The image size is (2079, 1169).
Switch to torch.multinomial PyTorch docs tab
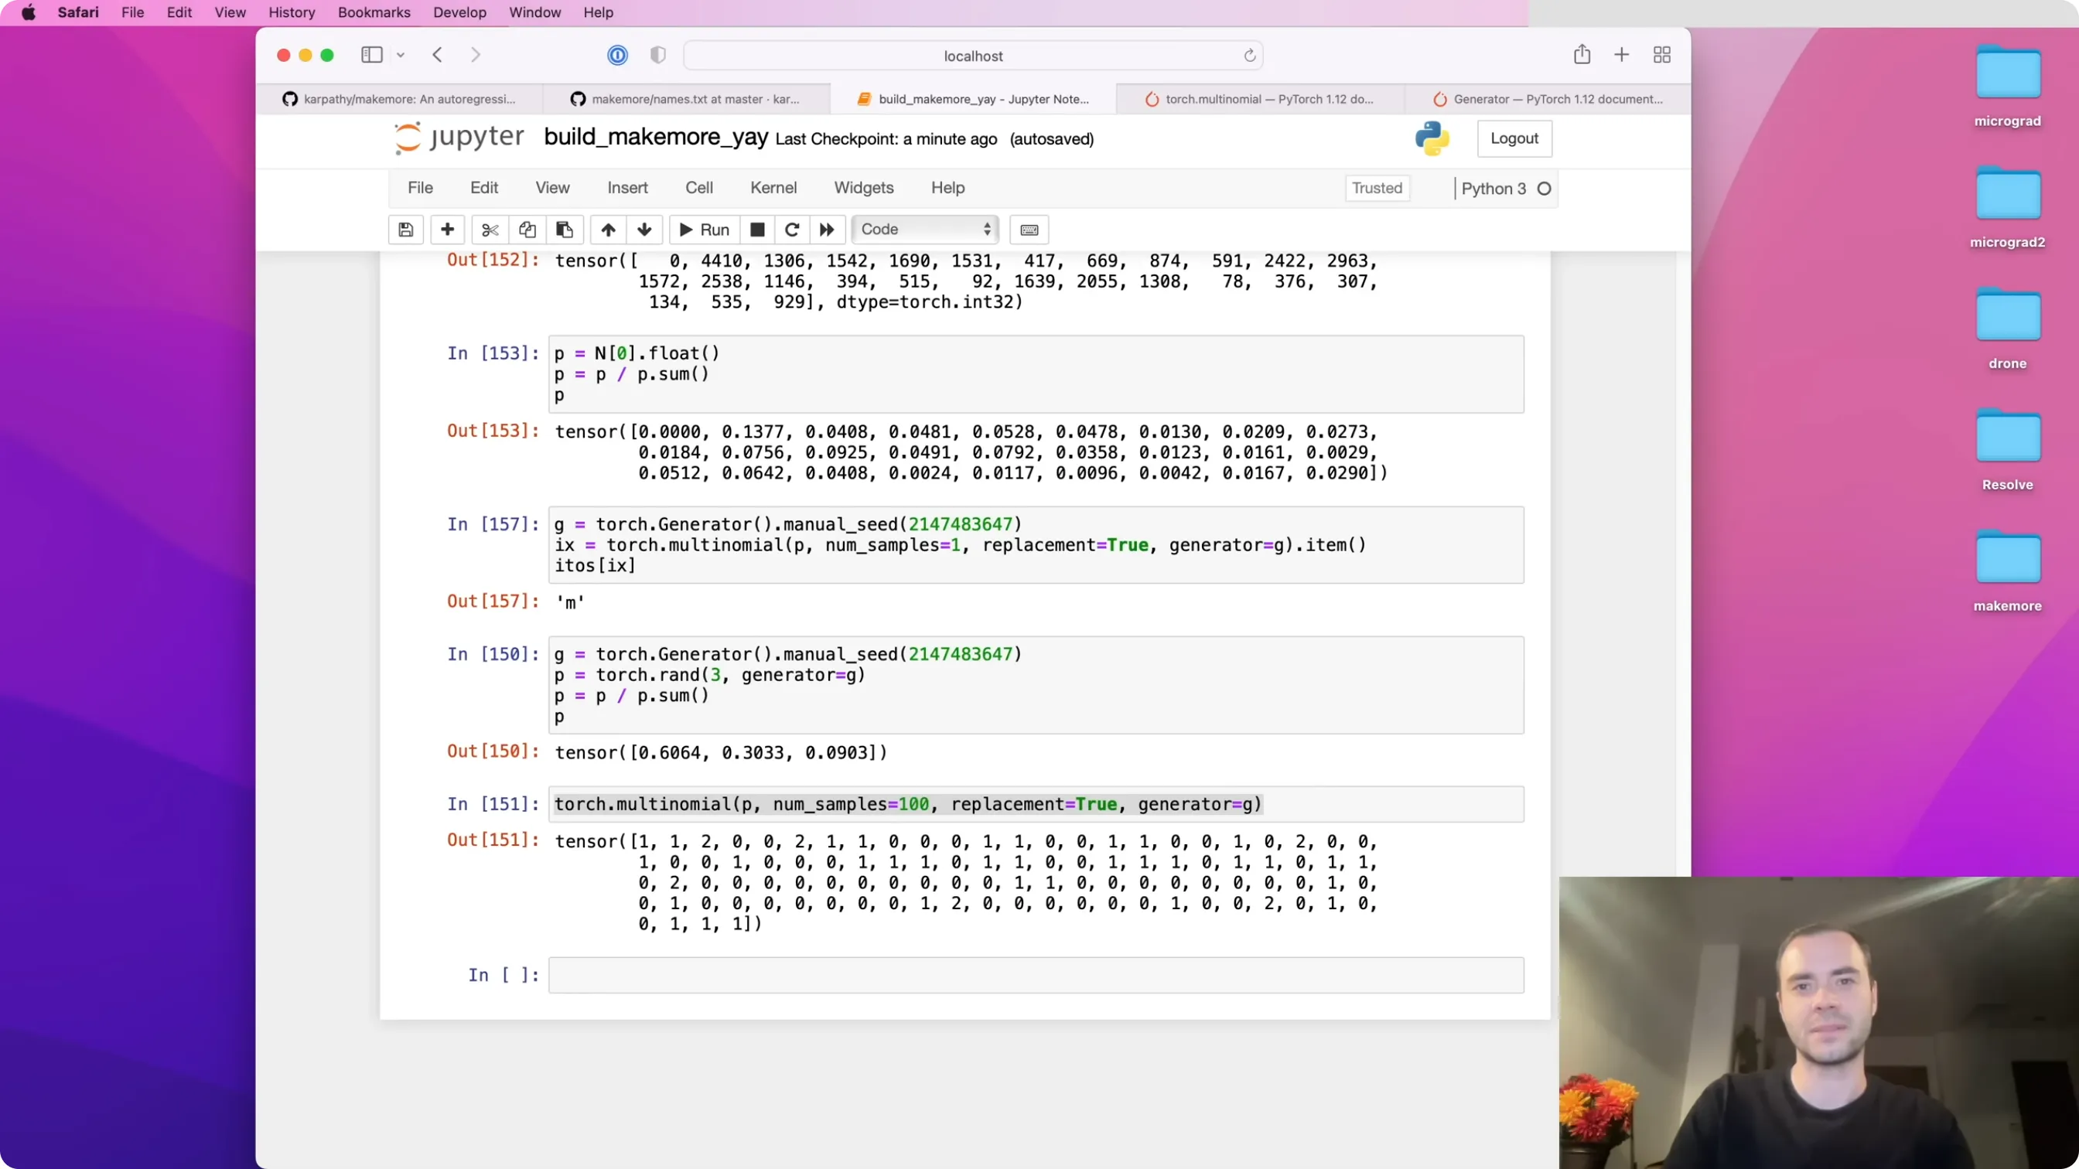click(1260, 99)
